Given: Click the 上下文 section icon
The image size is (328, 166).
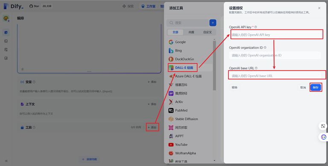Looking at the screenshot, I should click(22, 104).
